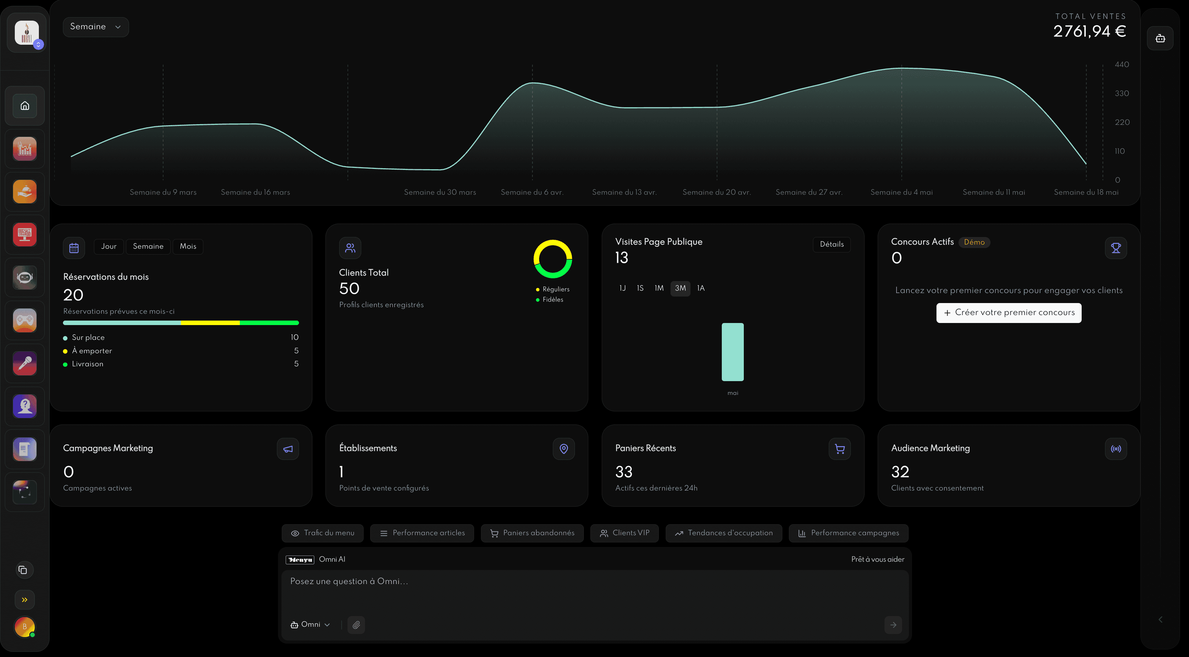
Task: Click the Livraison reservations row
Action: coord(181,364)
